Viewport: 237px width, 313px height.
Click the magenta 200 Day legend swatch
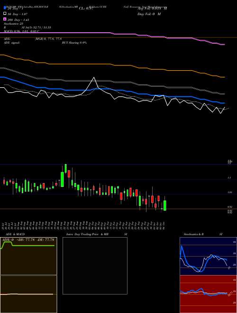pyautogui.click(x=5, y=19)
